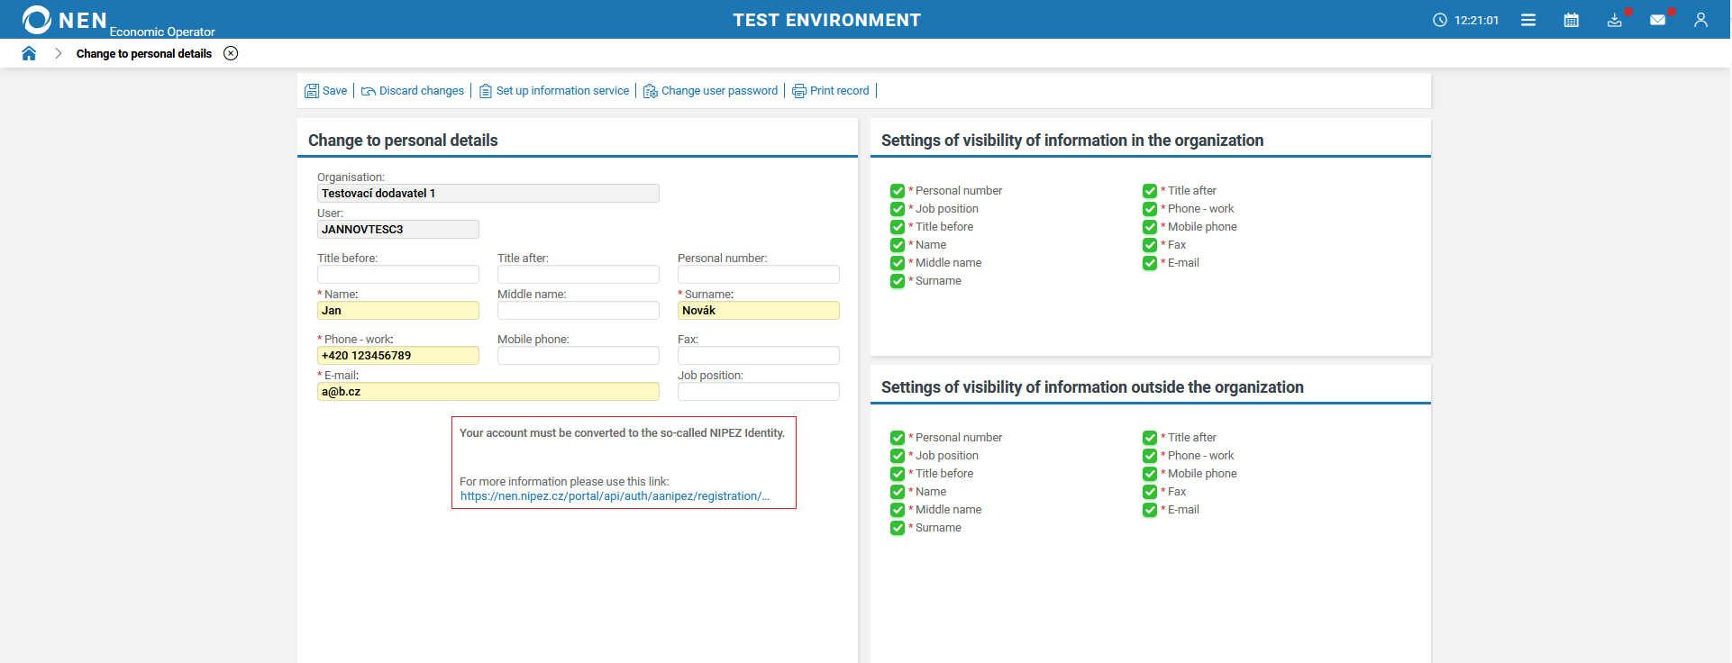The image size is (1732, 663).
Task: Uncheck Job position visibility outside the organization
Action: (898, 456)
